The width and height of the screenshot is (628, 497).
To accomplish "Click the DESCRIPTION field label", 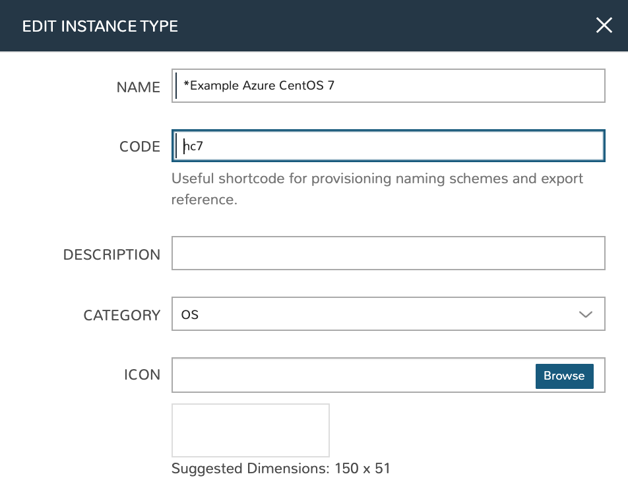I will click(111, 254).
